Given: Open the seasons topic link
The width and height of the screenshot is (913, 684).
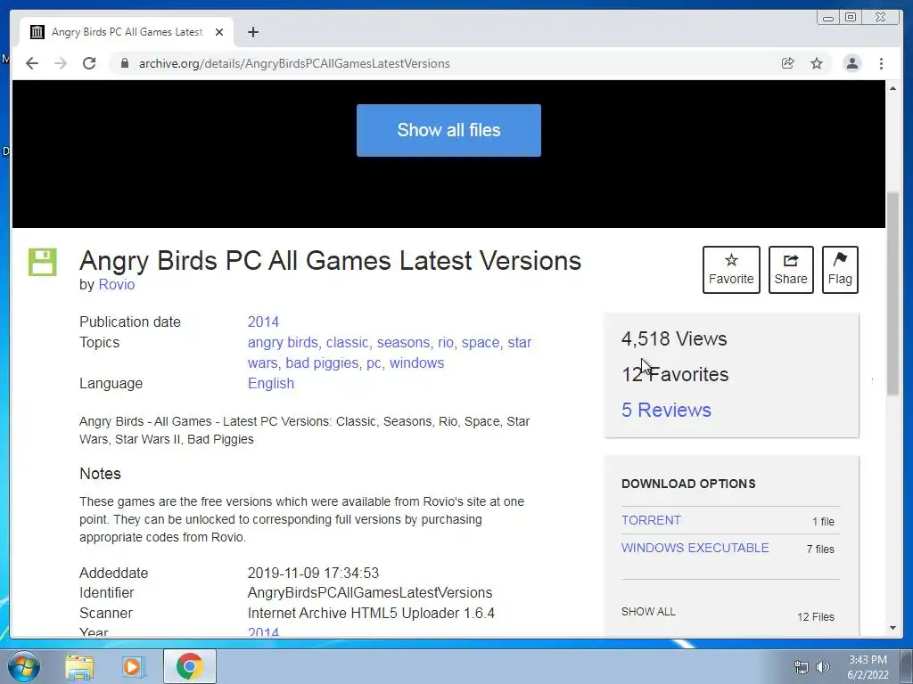Looking at the screenshot, I should pyautogui.click(x=403, y=343).
